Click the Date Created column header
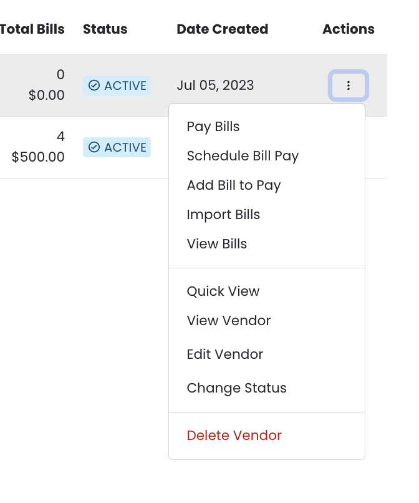The width and height of the screenshot is (419, 503). point(223,29)
